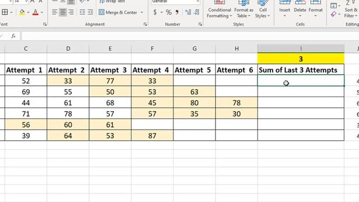The height and width of the screenshot is (202, 359).
Task: Select the cell with value 80
Action: tap(195, 103)
